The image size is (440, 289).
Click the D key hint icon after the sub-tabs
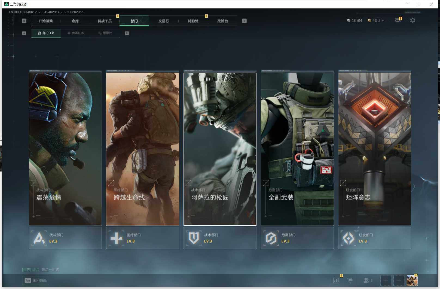[127, 33]
